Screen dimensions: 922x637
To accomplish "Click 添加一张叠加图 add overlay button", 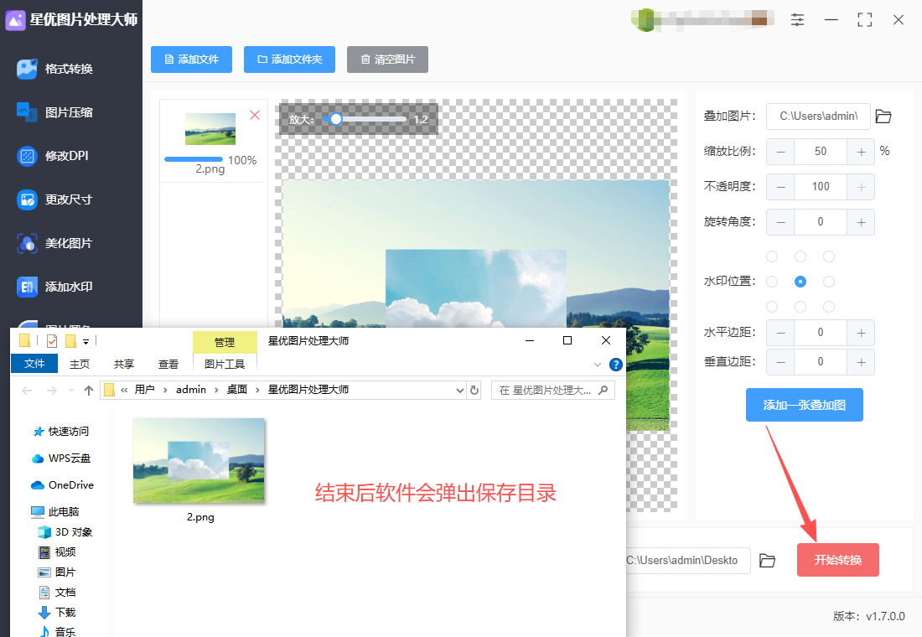I will click(805, 405).
